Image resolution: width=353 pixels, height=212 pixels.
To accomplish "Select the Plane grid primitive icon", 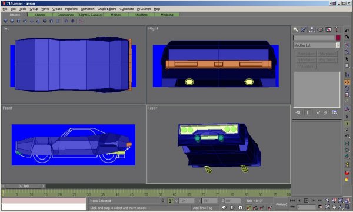I will [x=58, y=21].
